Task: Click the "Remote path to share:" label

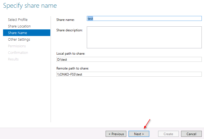Action: [72, 68]
